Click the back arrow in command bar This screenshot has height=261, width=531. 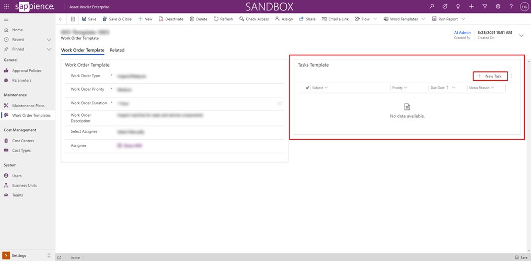coord(61,19)
